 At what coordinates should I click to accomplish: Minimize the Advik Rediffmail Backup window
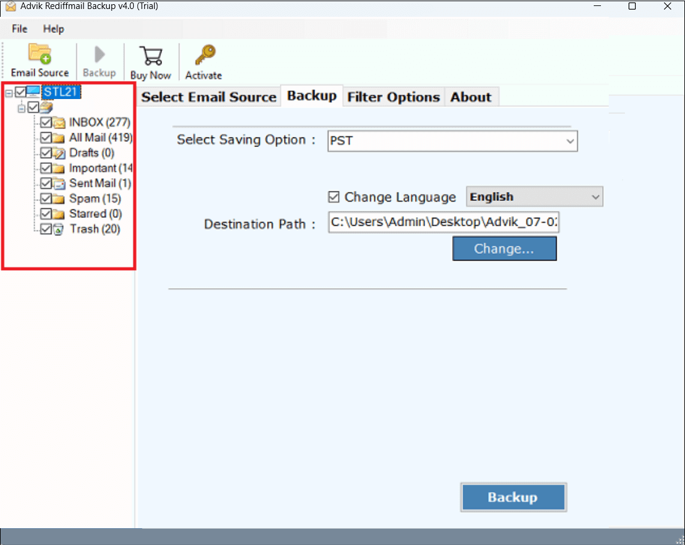tap(597, 6)
